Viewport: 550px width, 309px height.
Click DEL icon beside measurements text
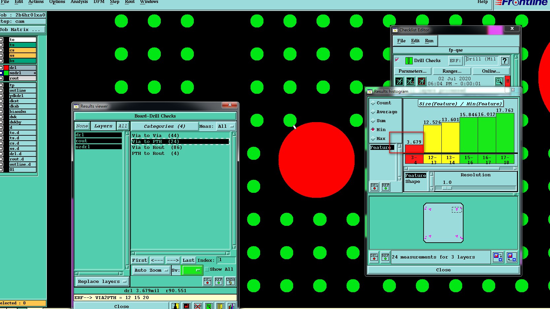coord(374,257)
